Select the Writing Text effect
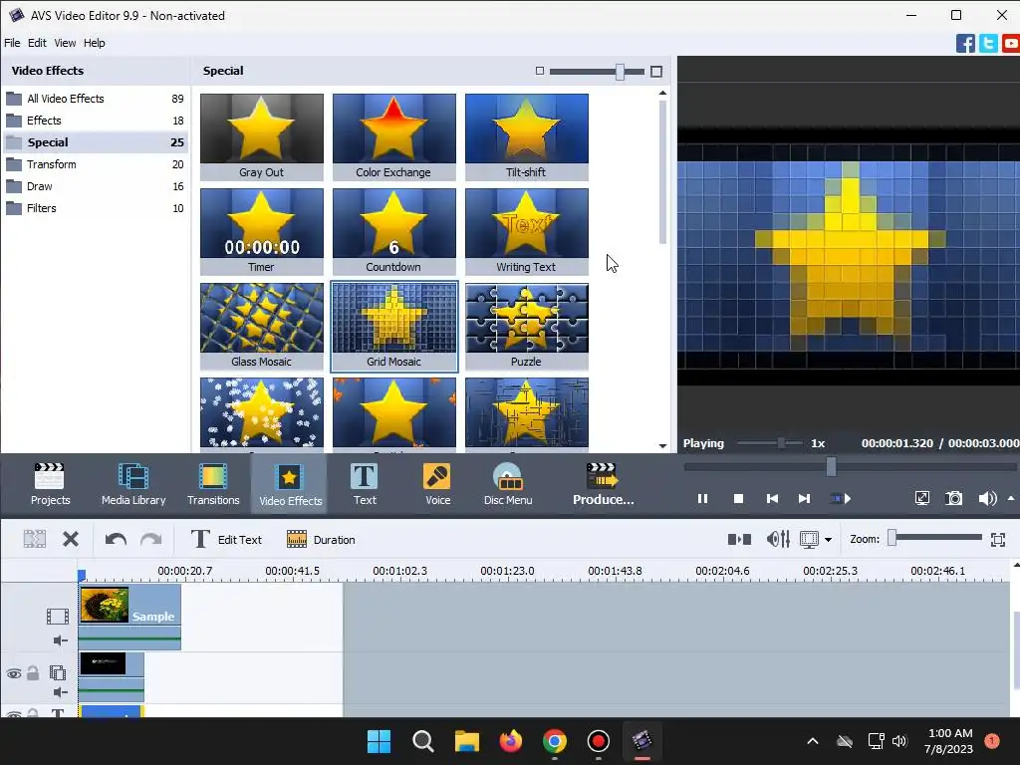Viewport: 1020px width, 765px height. point(526,231)
